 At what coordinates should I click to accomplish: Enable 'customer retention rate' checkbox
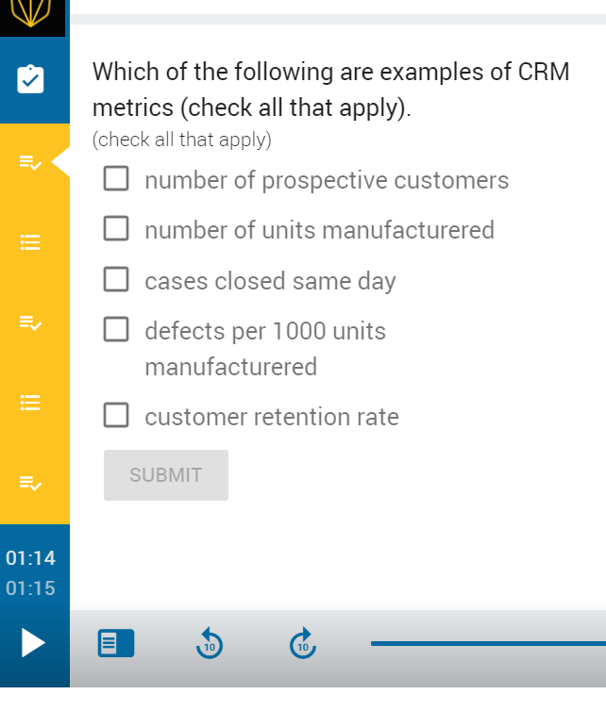(116, 416)
